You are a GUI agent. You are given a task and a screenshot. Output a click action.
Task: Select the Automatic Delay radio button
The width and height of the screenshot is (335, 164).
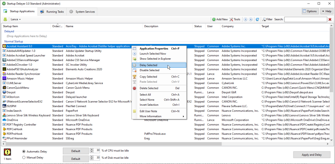pyautogui.click(x=24, y=151)
